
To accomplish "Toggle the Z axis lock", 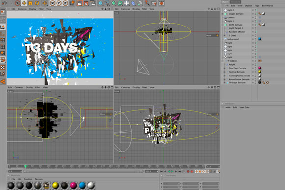I will [x=65, y=3].
